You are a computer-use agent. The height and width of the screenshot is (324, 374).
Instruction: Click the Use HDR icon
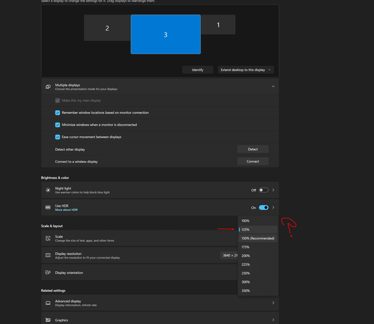pos(48,207)
